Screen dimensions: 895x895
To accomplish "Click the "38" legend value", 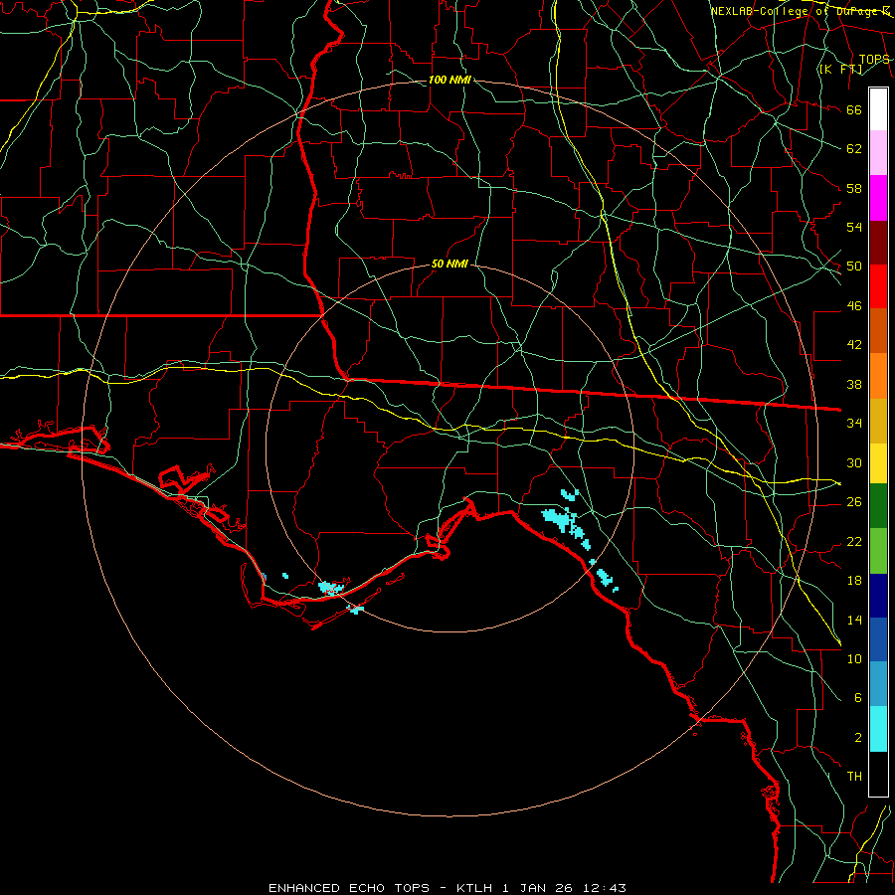I will point(854,384).
